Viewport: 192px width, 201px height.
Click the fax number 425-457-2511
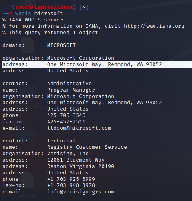(66, 122)
